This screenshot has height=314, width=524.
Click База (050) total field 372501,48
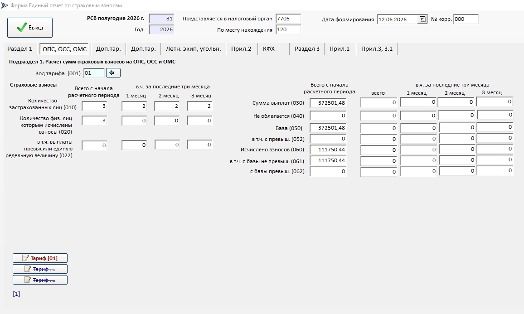(328, 128)
